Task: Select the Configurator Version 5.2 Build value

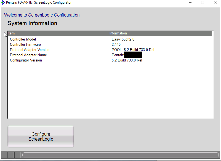Action: 127,60
